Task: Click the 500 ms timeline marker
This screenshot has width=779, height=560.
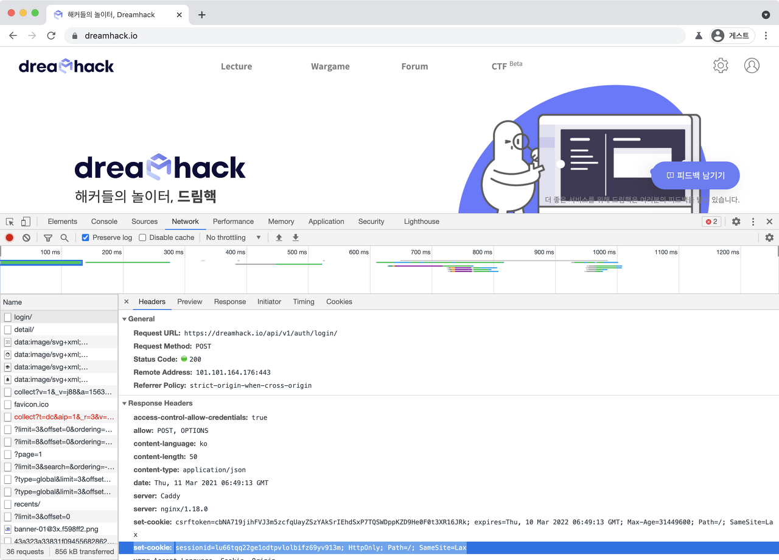Action: pyautogui.click(x=297, y=252)
